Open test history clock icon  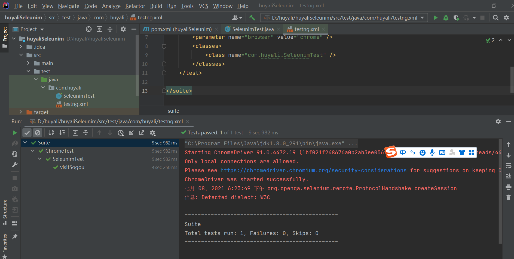[121, 133]
